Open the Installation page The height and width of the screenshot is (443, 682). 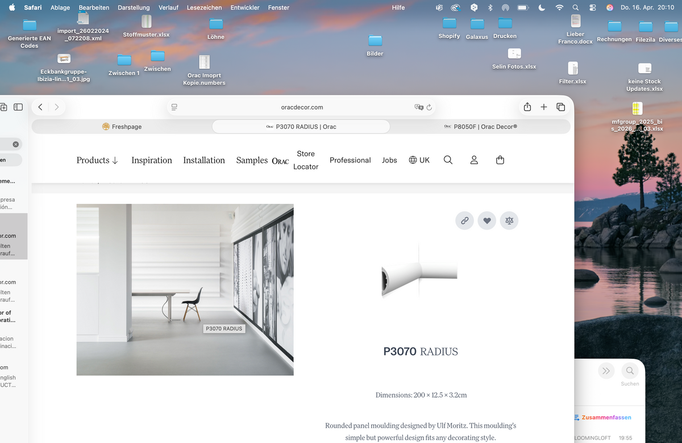(204, 160)
